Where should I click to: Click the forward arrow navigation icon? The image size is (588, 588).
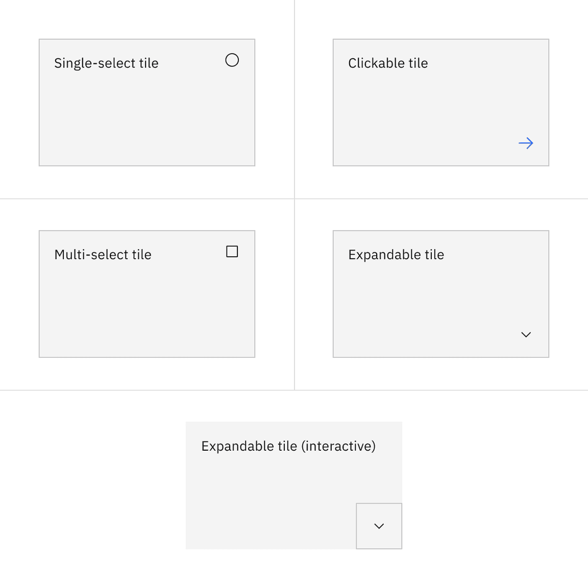(526, 143)
